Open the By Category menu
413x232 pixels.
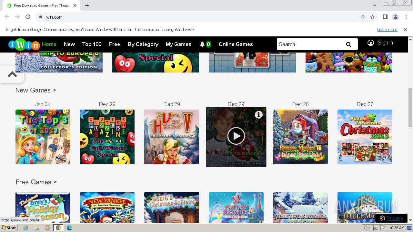[143, 44]
